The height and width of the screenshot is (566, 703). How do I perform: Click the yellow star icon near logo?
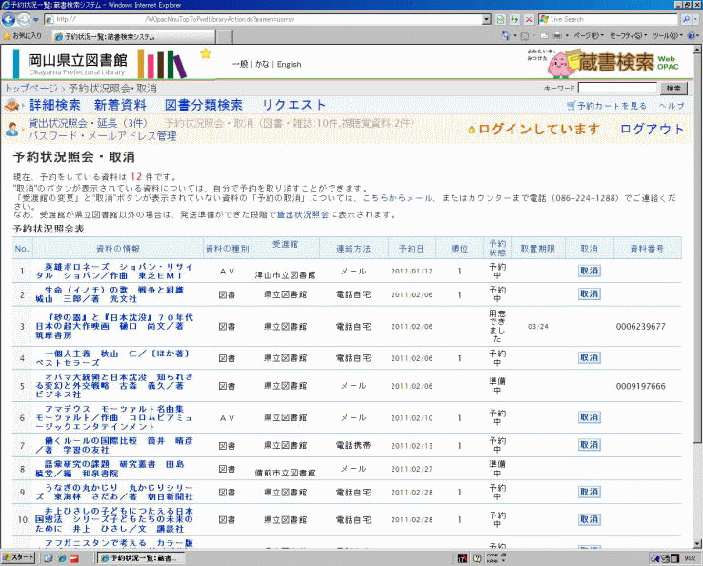point(206,53)
